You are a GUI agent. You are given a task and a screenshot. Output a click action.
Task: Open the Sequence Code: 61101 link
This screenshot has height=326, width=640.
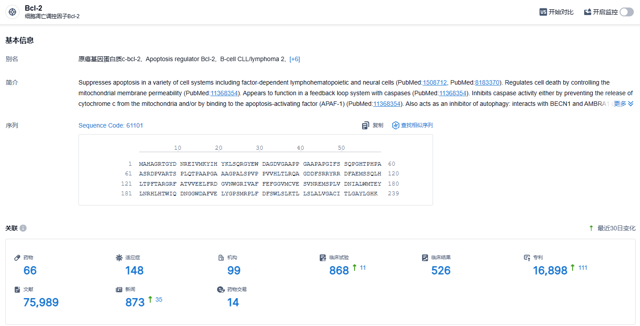click(x=111, y=126)
